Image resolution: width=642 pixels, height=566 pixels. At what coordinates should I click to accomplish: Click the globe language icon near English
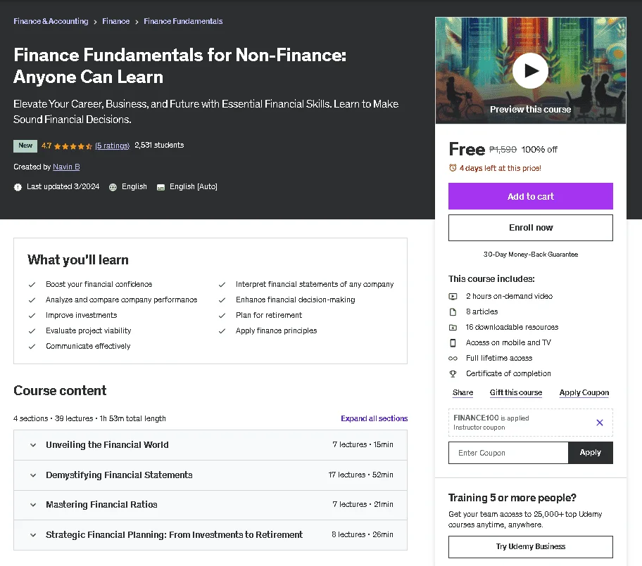click(113, 187)
